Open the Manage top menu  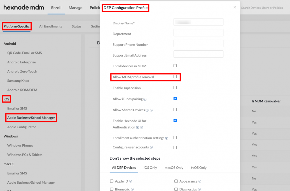pyautogui.click(x=75, y=8)
